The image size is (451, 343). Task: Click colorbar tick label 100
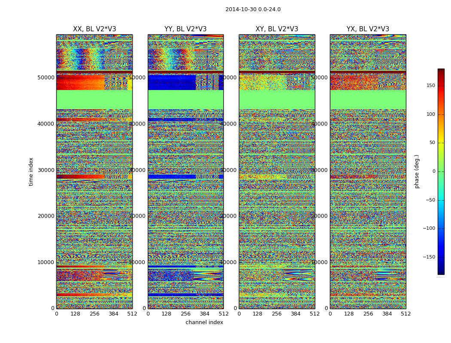tap(430, 114)
